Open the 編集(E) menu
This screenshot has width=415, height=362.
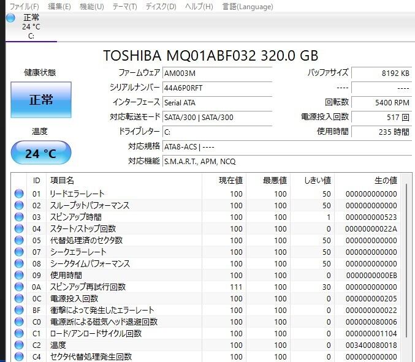tap(59, 6)
